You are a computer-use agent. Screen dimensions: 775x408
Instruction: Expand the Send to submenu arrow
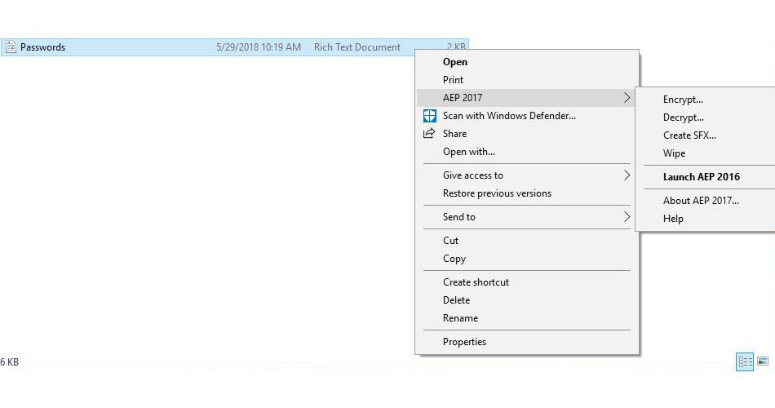(627, 216)
